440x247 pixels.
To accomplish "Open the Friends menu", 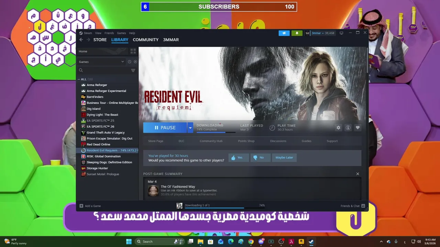I will [109, 33].
